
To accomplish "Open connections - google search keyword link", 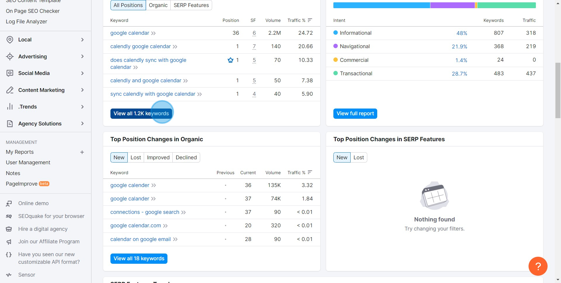I will [145, 212].
